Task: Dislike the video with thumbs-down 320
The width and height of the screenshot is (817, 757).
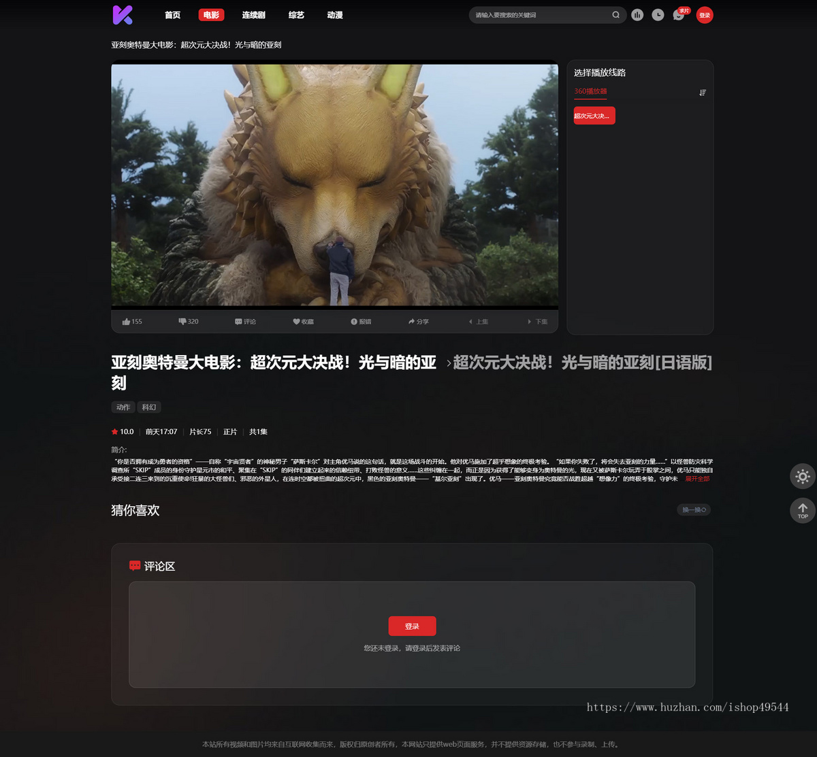Action: 189,322
